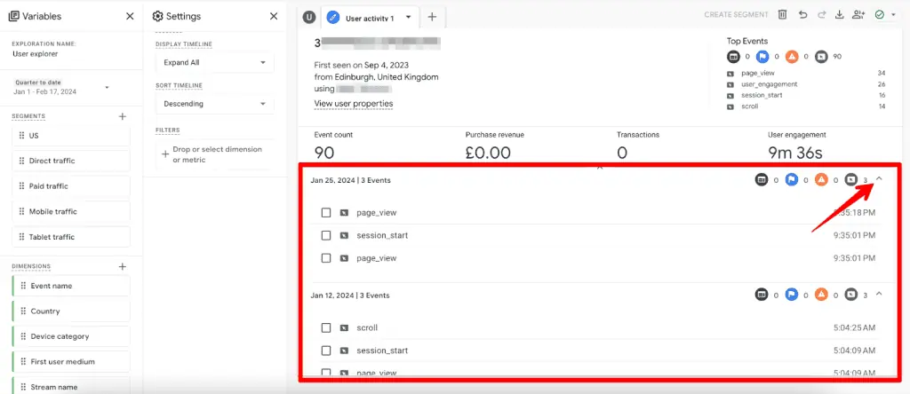Click blue flag icon in Top Events

(762, 57)
